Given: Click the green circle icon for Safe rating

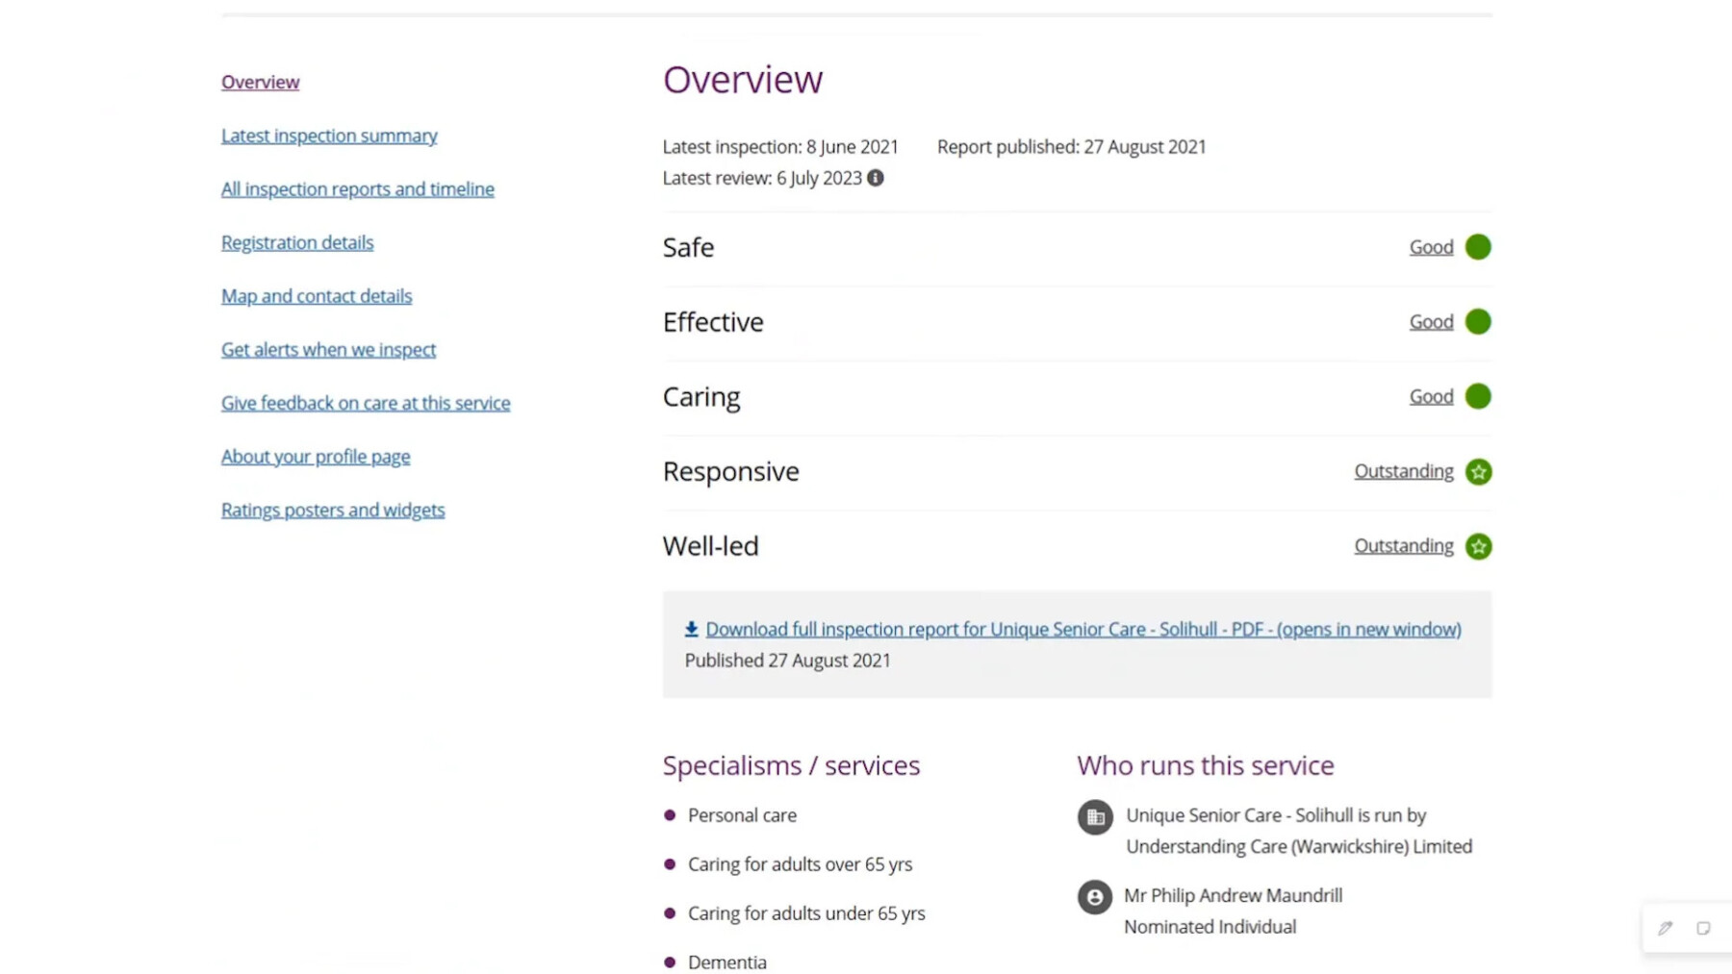Looking at the screenshot, I should pos(1478,247).
